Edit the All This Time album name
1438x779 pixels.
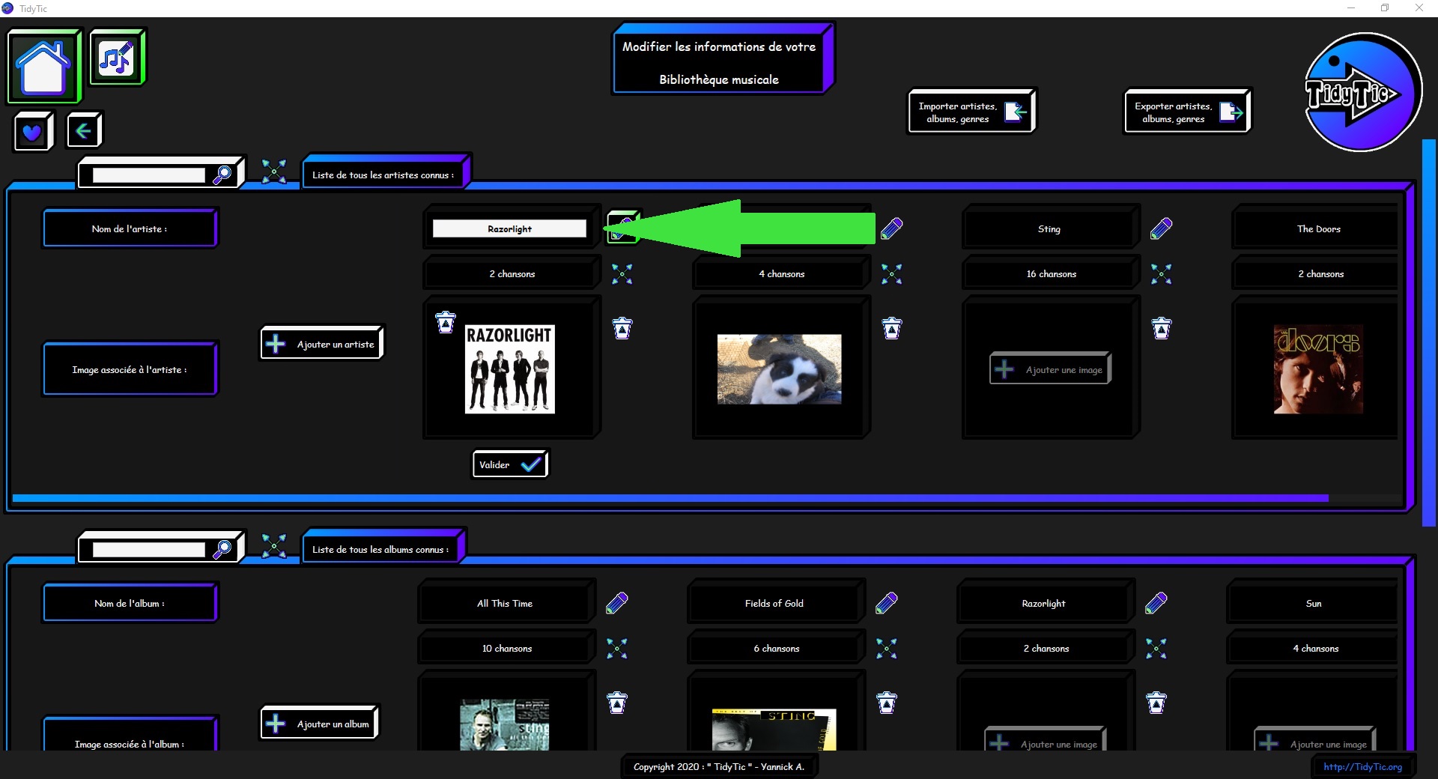pyautogui.click(x=617, y=603)
